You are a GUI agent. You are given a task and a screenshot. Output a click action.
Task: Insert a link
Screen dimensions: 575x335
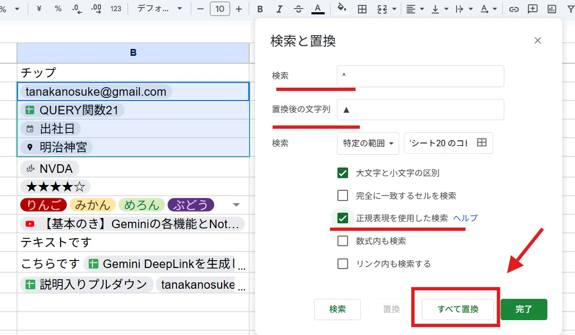(514, 9)
